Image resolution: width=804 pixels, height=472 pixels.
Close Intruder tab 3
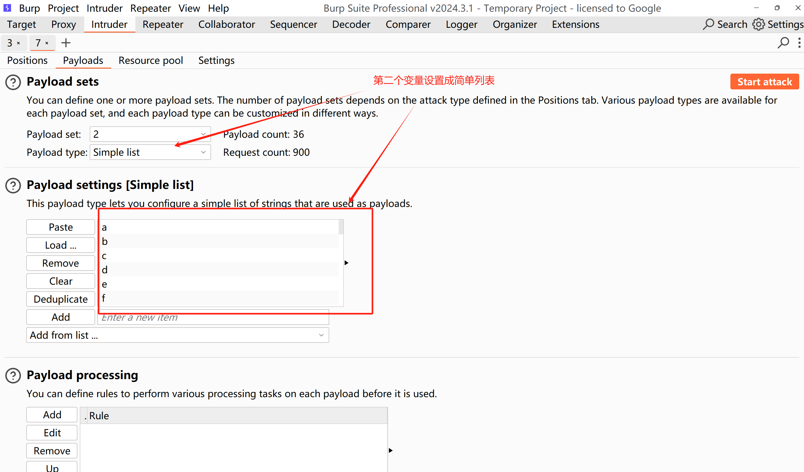point(19,43)
